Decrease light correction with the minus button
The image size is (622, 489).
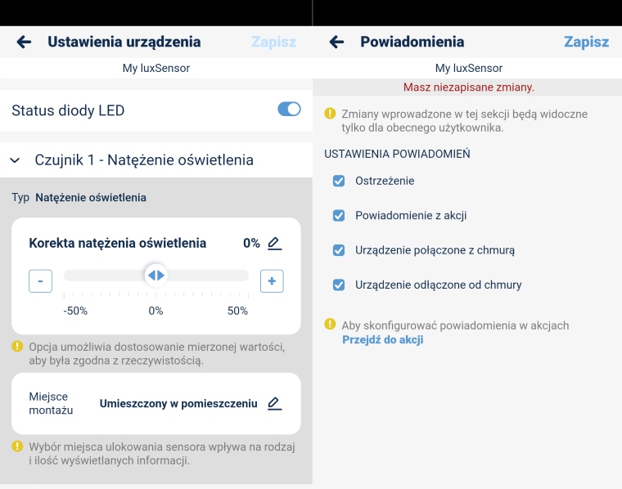(x=40, y=280)
